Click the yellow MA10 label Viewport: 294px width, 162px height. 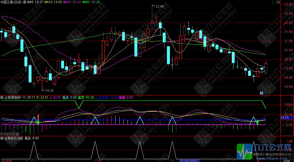[53, 2]
